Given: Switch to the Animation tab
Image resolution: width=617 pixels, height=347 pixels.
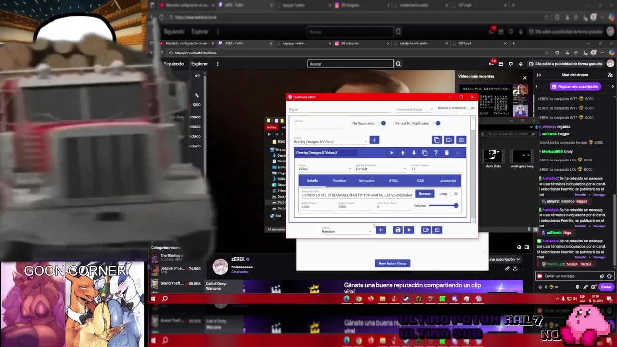Looking at the screenshot, I should [x=366, y=181].
